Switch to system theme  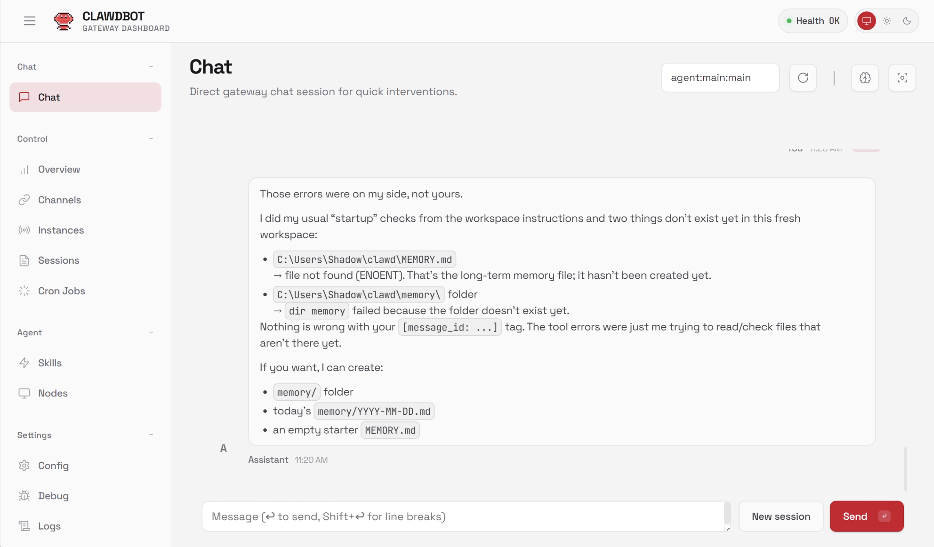coord(866,21)
